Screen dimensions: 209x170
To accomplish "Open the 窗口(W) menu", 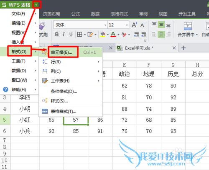I will [19, 80].
